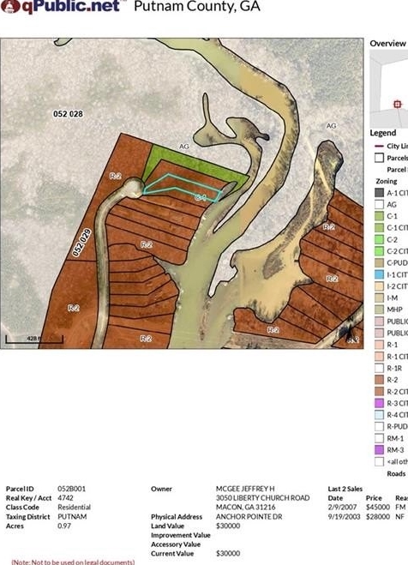Click the R-3 CIT purple legend swatch
This screenshot has height=565, width=408.
379,403
